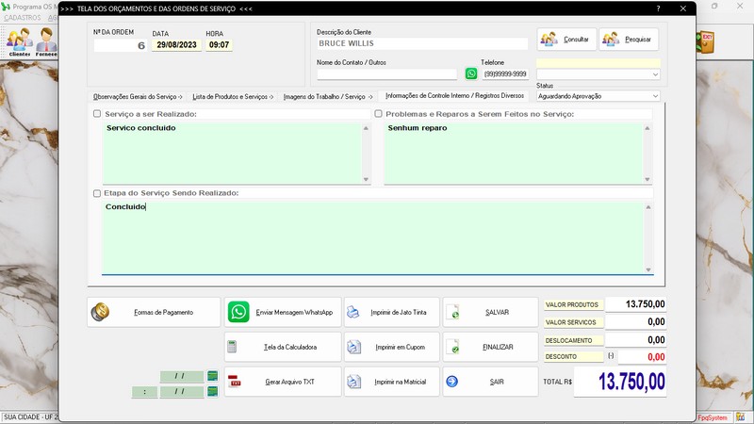The width and height of the screenshot is (754, 424).
Task: Print receipt with Imprimir em Cupom
Action: click(x=390, y=347)
